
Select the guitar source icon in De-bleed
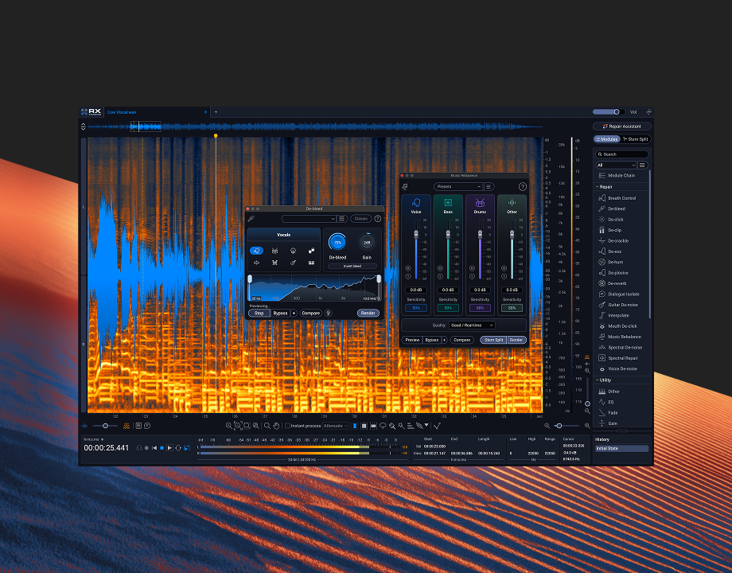click(x=293, y=263)
